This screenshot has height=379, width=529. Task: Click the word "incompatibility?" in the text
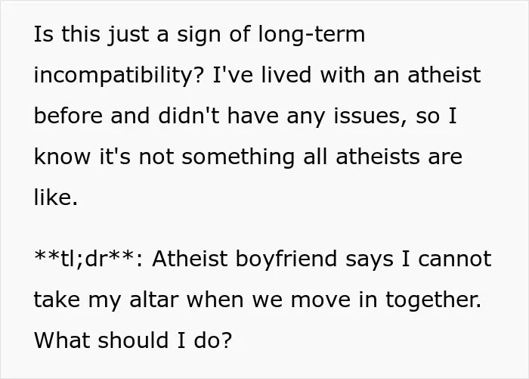click(119, 76)
